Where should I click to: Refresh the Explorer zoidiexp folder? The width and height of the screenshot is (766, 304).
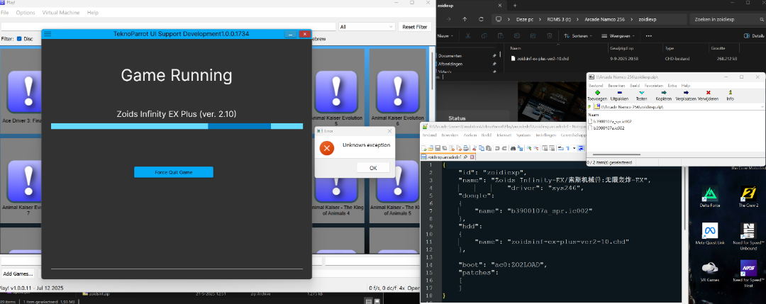pos(481,20)
